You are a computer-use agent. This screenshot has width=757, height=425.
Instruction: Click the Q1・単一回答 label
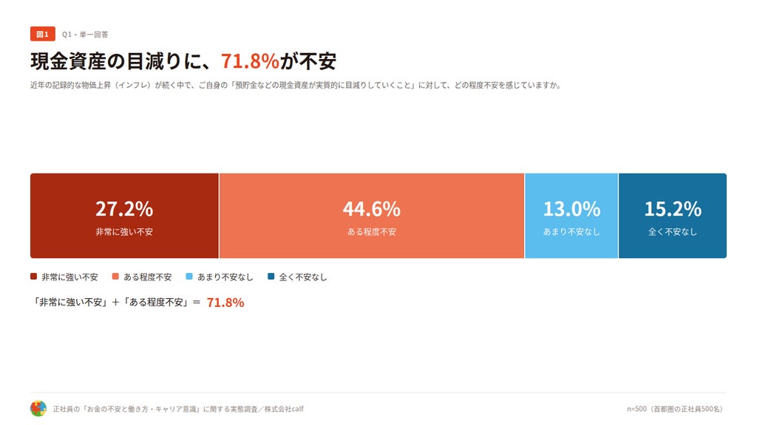pyautogui.click(x=85, y=35)
